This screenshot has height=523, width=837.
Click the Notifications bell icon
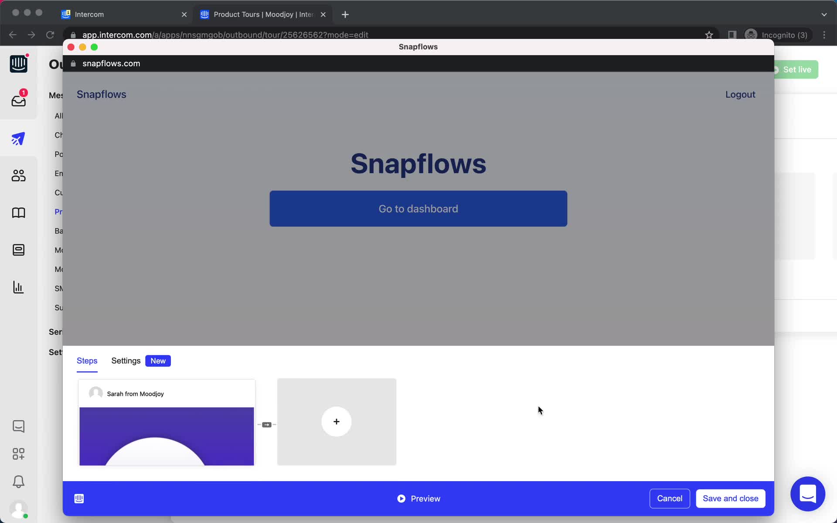click(x=18, y=482)
